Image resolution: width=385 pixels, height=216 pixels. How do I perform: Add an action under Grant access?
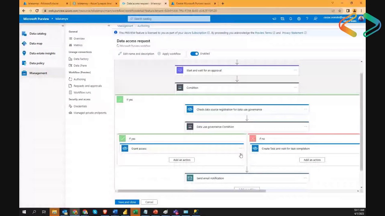(182, 160)
